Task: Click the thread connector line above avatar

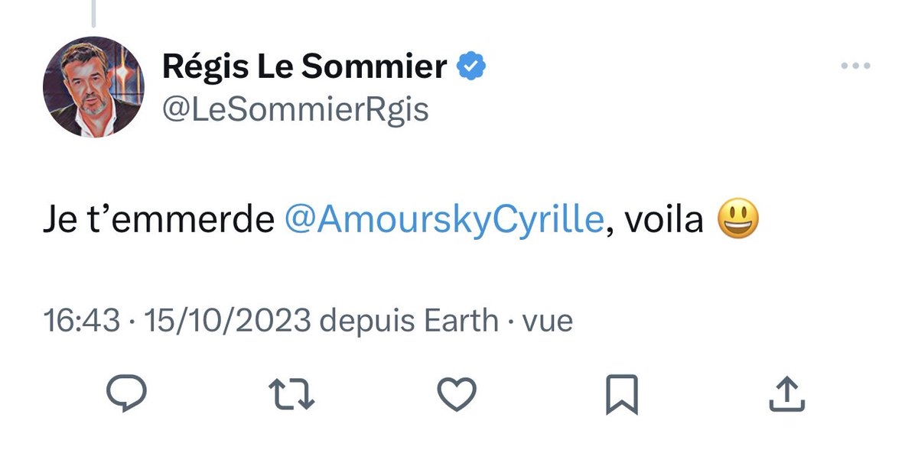Action: pyautogui.click(x=93, y=11)
